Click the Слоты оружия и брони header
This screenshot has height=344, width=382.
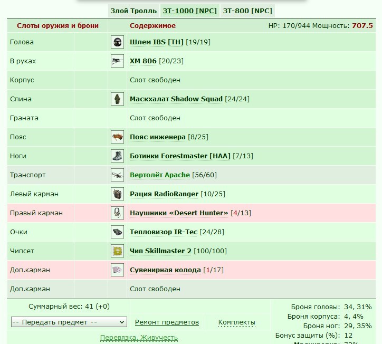click(58, 26)
